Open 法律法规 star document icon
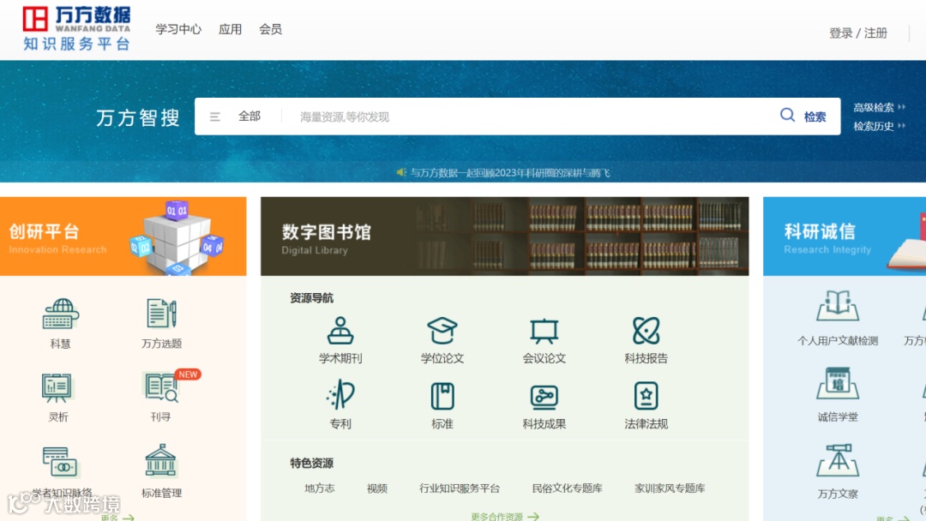Viewport: 926px width, 521px height. click(646, 395)
